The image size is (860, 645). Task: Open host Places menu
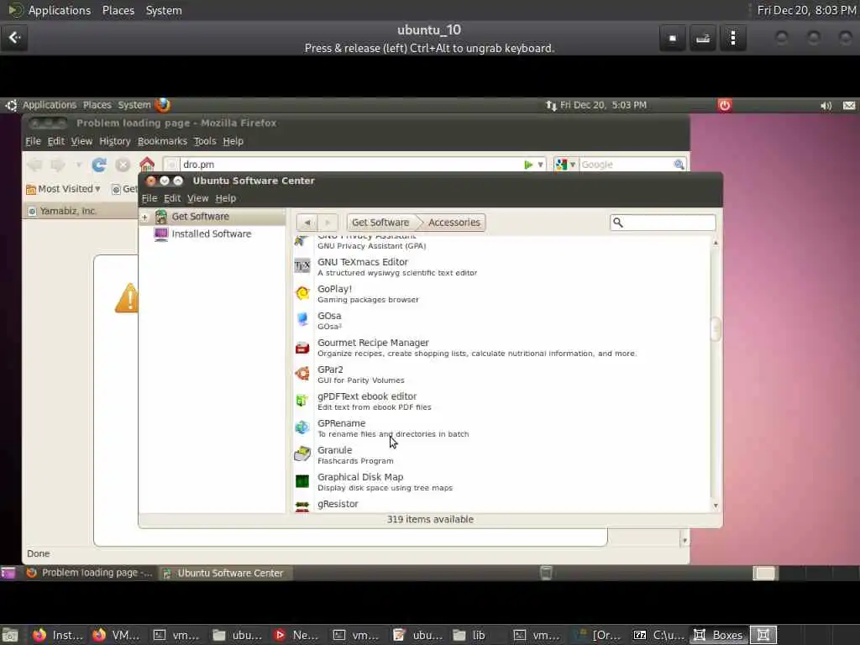118,10
